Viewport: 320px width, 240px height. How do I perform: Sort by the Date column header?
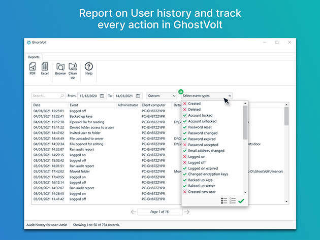[x=50, y=105]
